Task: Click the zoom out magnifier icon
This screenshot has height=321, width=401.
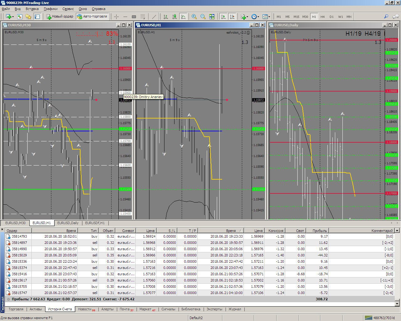Action: 203,17
